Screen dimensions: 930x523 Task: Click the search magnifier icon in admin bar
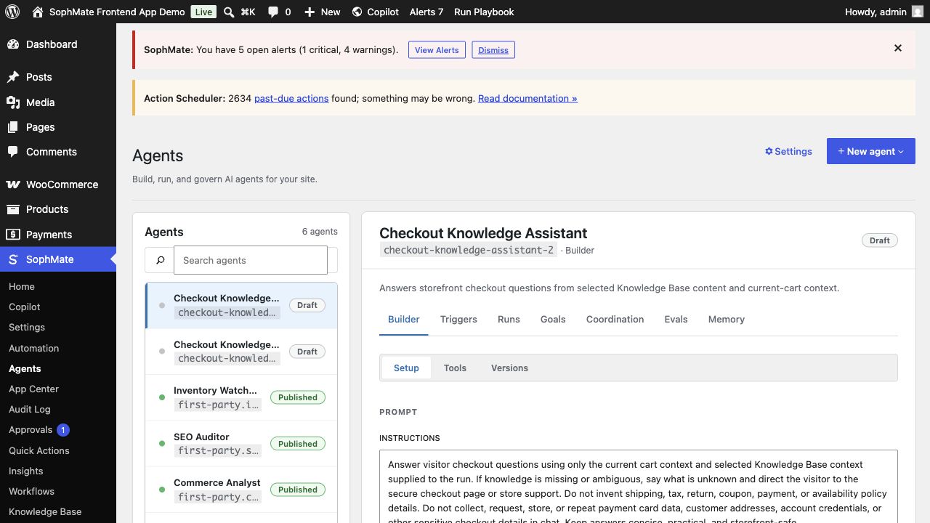(229, 12)
